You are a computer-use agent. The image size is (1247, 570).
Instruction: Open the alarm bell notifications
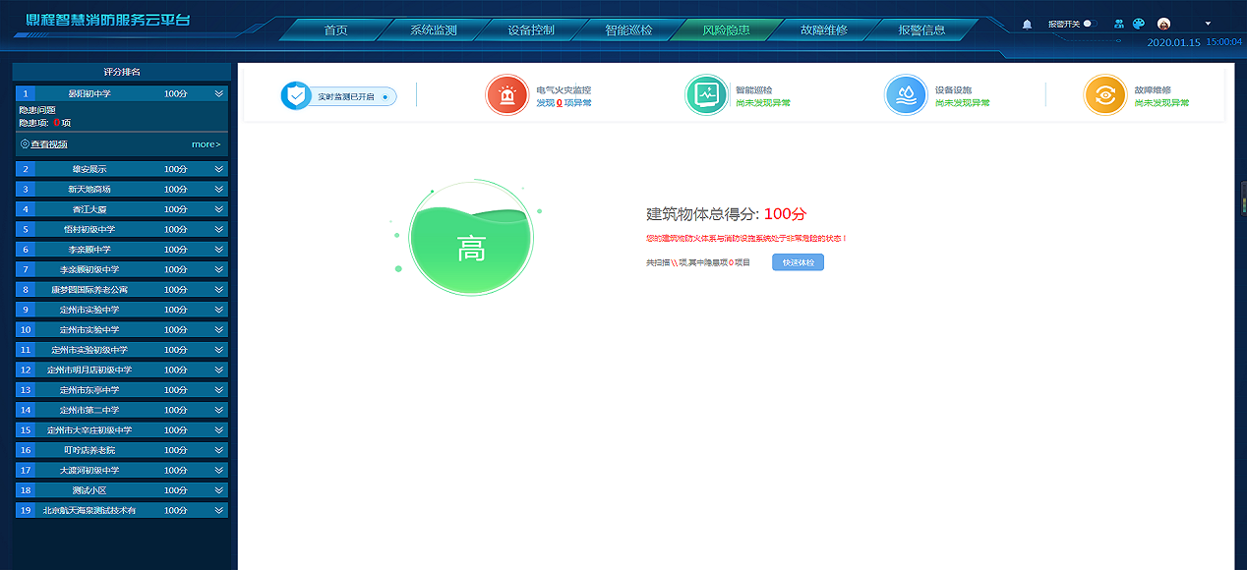[x=1028, y=24]
